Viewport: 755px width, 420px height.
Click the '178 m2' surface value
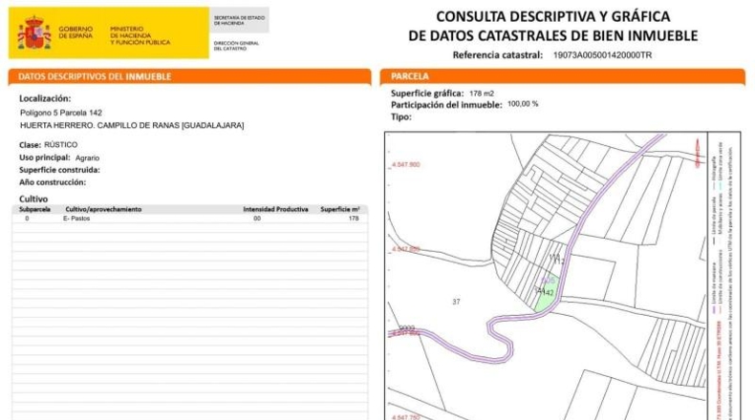[482, 94]
